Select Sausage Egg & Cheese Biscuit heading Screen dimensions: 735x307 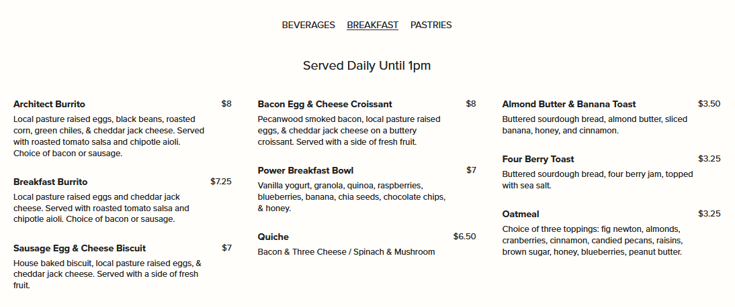tap(79, 249)
